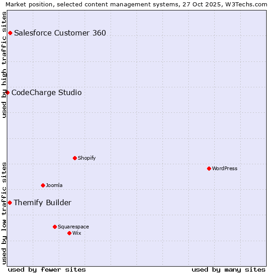Screen dimensions: 273x273
Task: Click the Joomla red diamond marker
Action: tap(43, 185)
